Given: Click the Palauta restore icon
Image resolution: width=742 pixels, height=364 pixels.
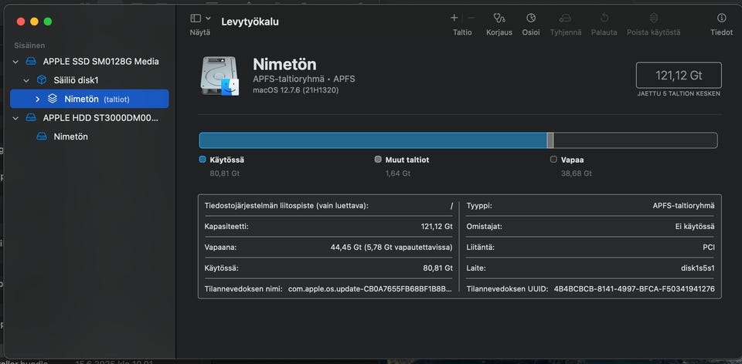Looking at the screenshot, I should click(604, 19).
